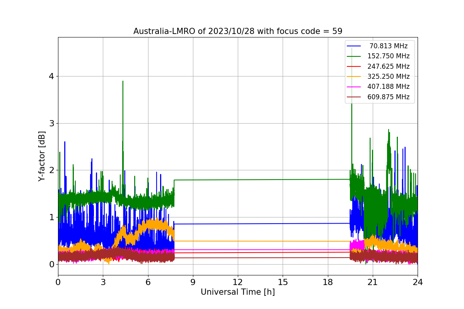Click the flat green line across data gap
464x309 pixels.
(262, 180)
